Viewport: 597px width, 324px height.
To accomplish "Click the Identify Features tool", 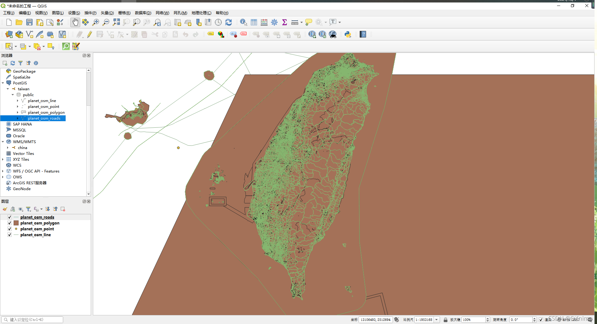I will click(243, 22).
